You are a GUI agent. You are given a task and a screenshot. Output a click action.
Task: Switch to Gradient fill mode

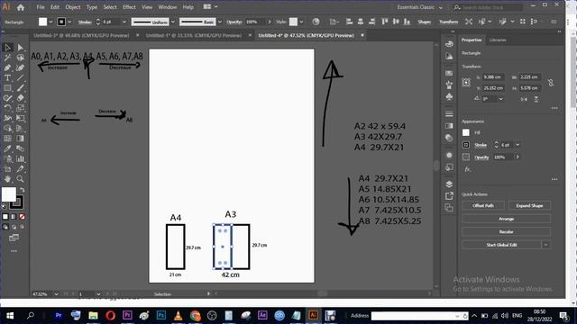[14, 217]
